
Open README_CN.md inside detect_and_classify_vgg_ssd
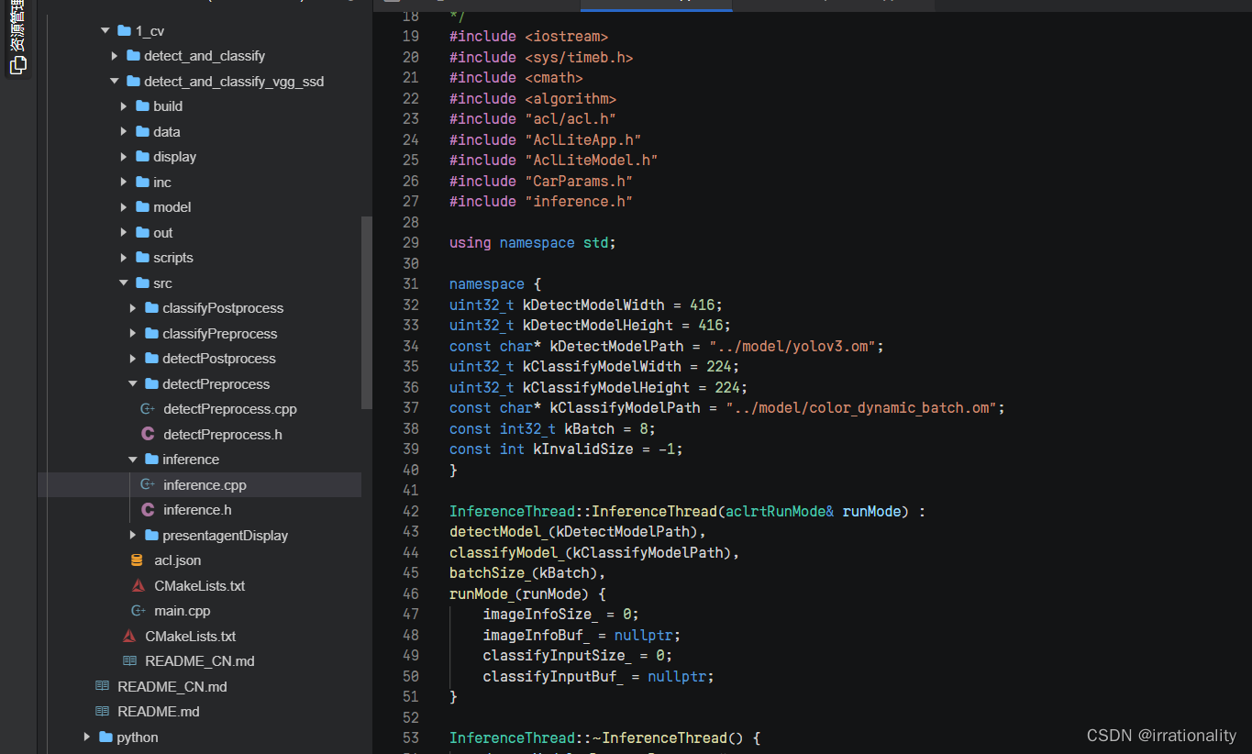click(199, 661)
